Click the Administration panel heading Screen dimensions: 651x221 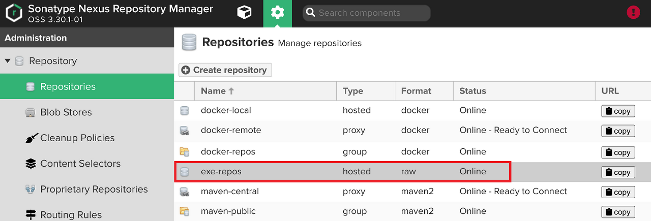tap(36, 38)
